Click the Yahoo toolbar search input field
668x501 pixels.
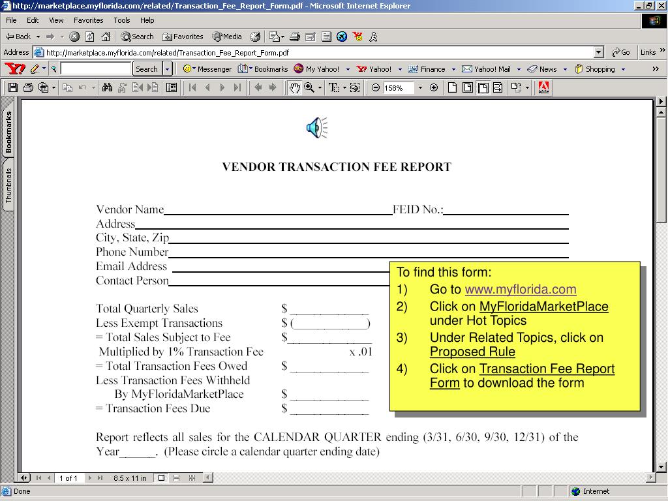tap(95, 68)
